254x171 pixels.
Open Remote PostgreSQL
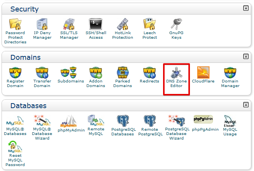[x=150, y=125]
